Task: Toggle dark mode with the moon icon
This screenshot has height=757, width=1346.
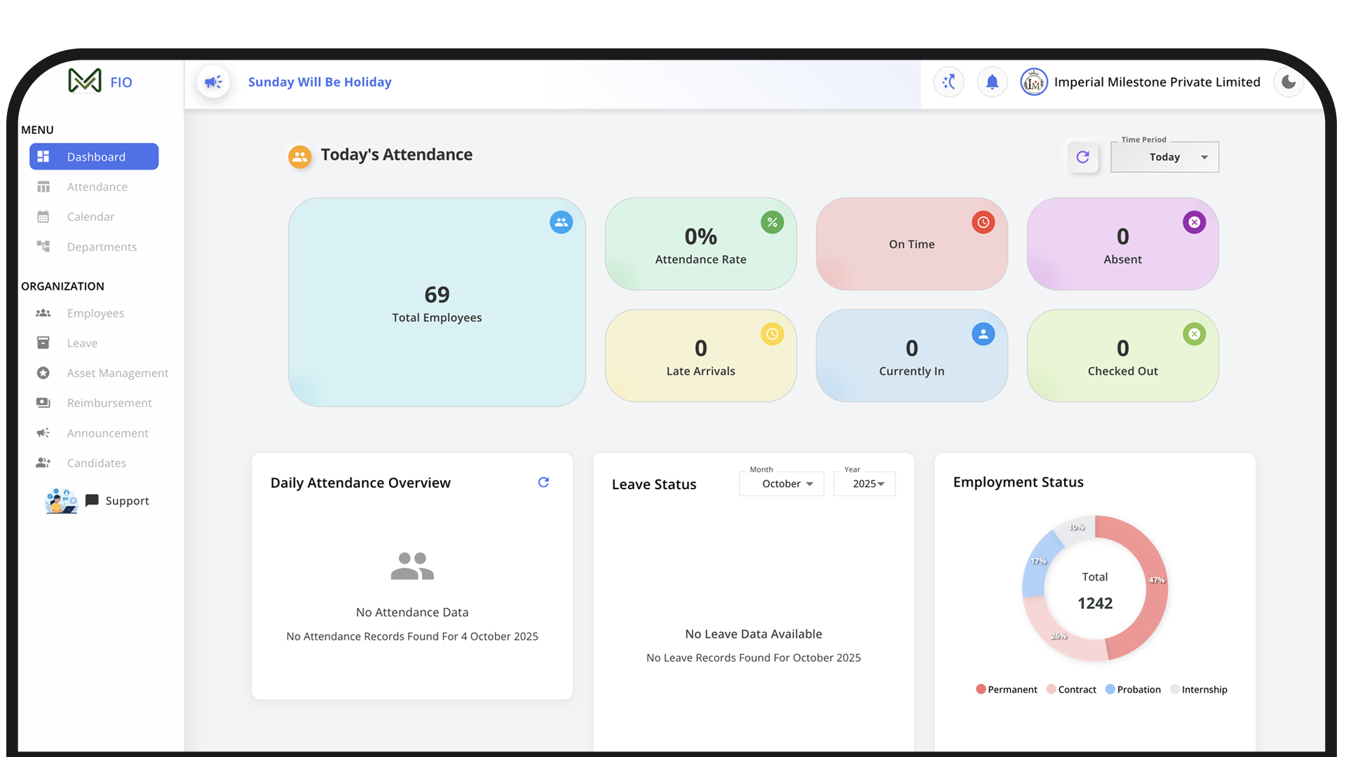Action: (x=1289, y=82)
